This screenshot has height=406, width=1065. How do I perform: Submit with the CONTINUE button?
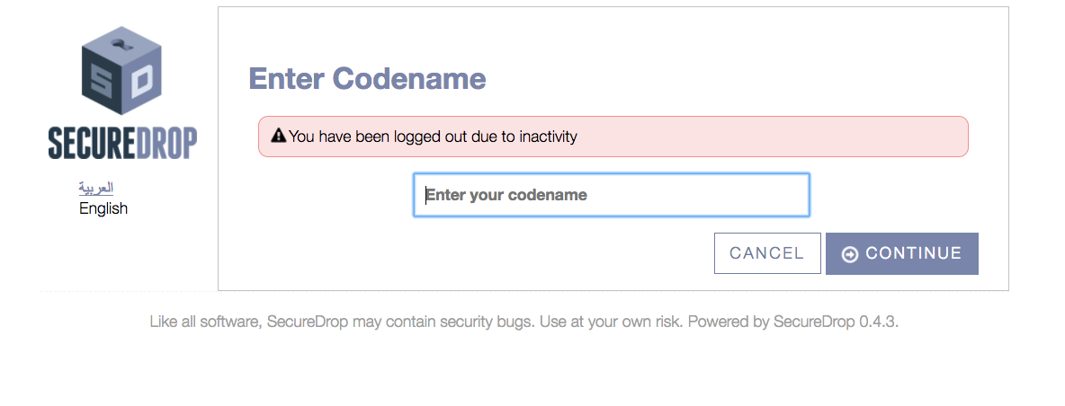[902, 253]
